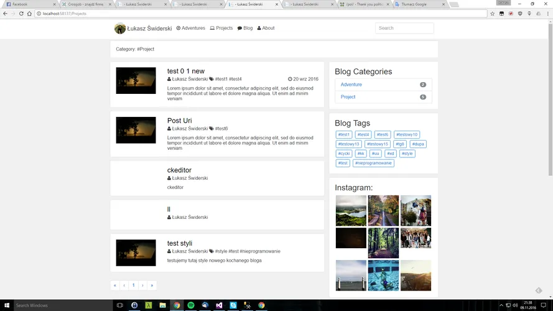Bookmark this page with the star
Image resolution: width=553 pixels, height=311 pixels.
tap(492, 14)
